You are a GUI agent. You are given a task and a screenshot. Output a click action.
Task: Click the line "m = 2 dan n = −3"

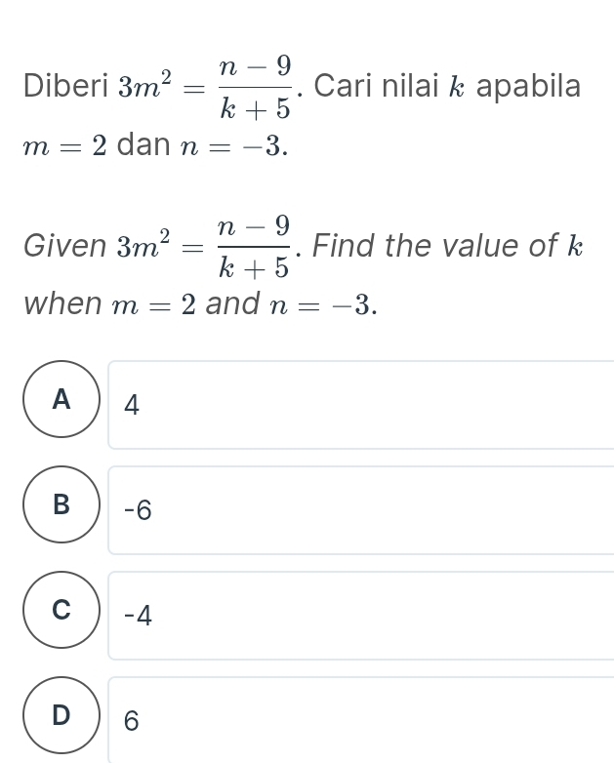[x=156, y=146]
